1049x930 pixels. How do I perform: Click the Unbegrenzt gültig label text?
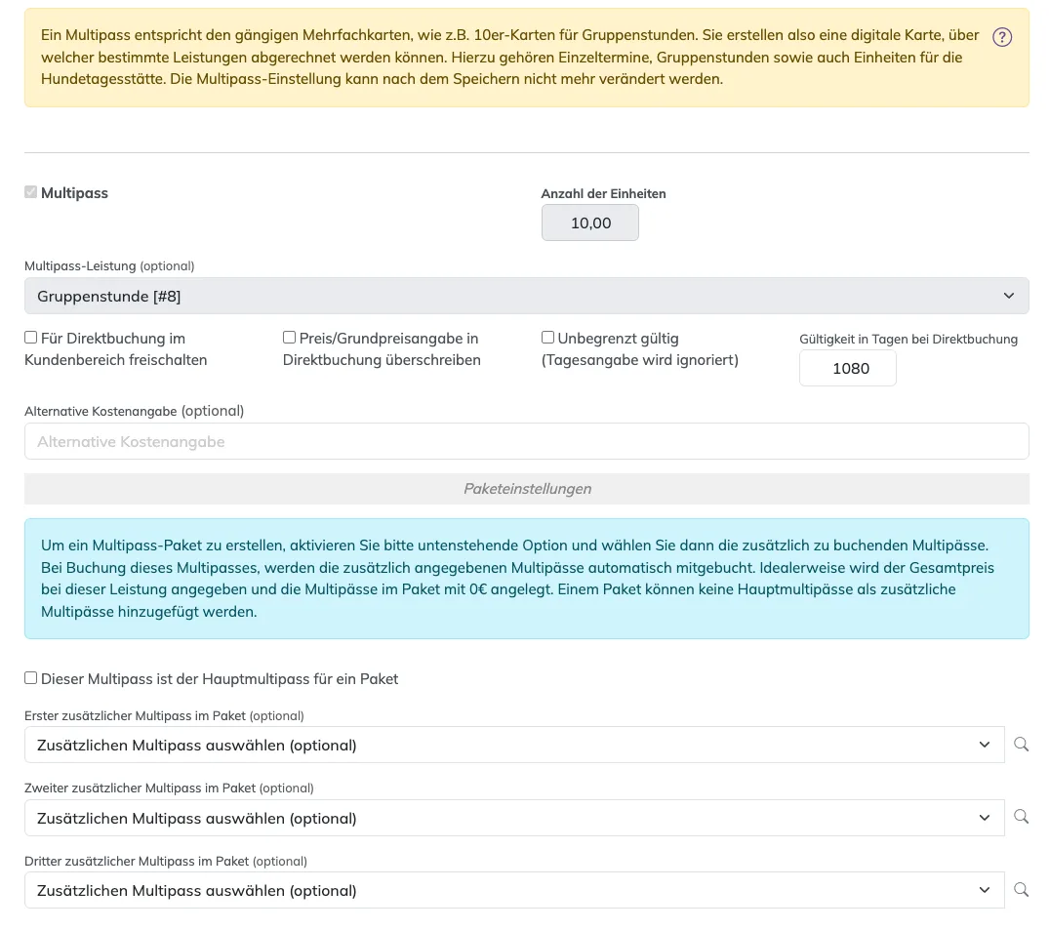pyautogui.click(x=618, y=339)
